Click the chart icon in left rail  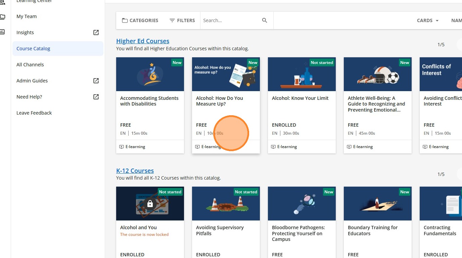pos(3,32)
